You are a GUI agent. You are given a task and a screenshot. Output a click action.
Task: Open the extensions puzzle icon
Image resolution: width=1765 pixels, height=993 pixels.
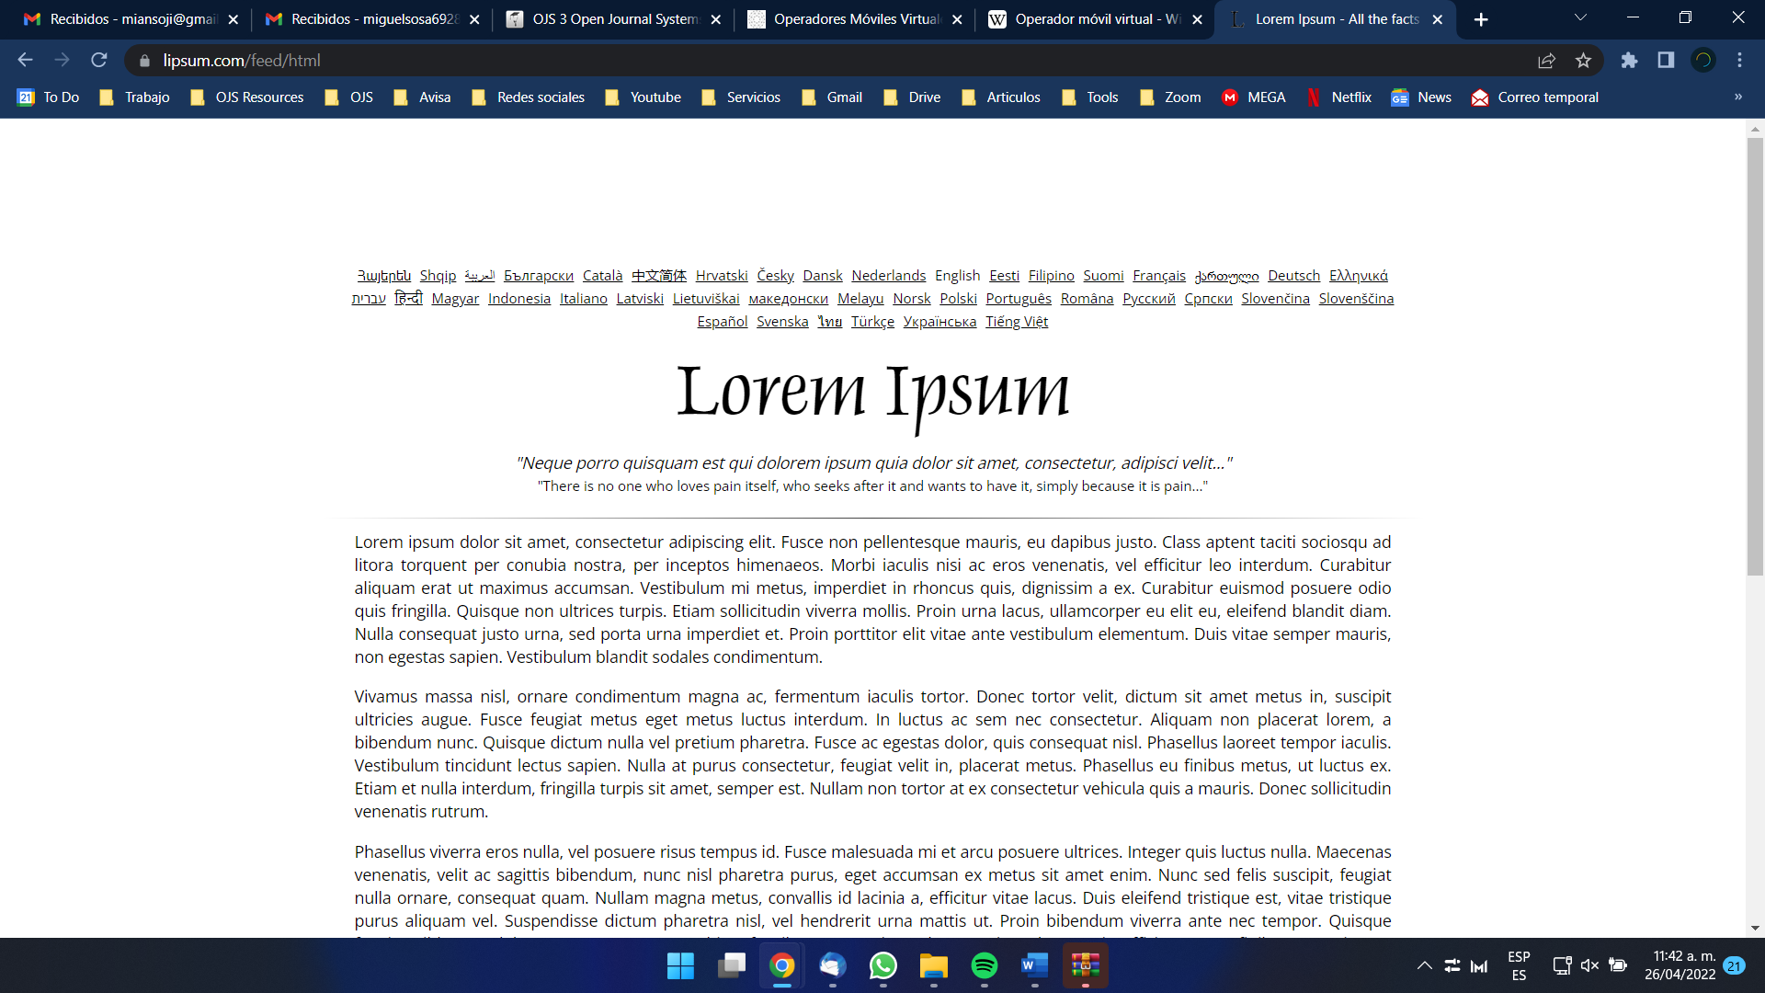1630,60
